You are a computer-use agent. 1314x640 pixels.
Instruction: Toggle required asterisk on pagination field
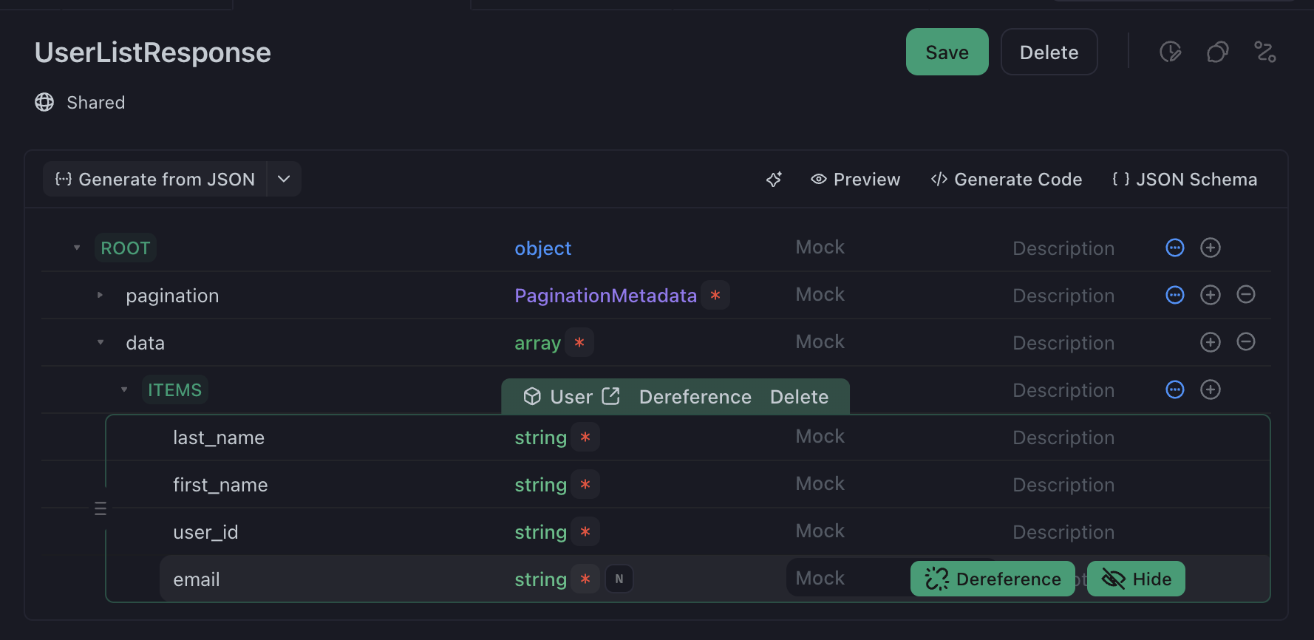[715, 296]
